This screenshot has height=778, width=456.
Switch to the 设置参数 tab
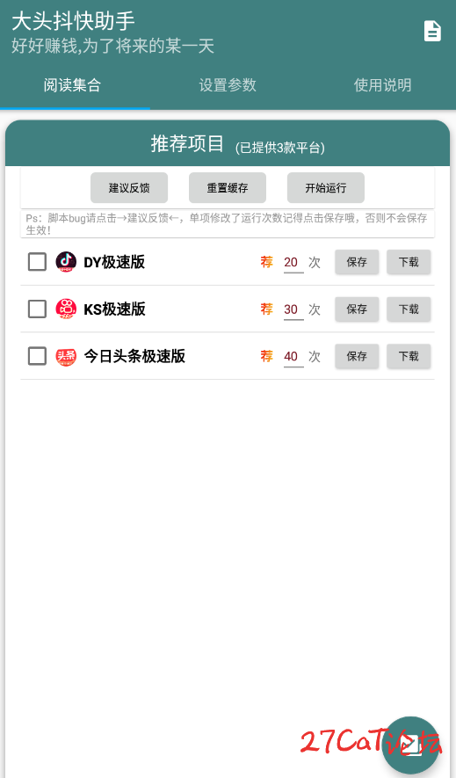[228, 85]
